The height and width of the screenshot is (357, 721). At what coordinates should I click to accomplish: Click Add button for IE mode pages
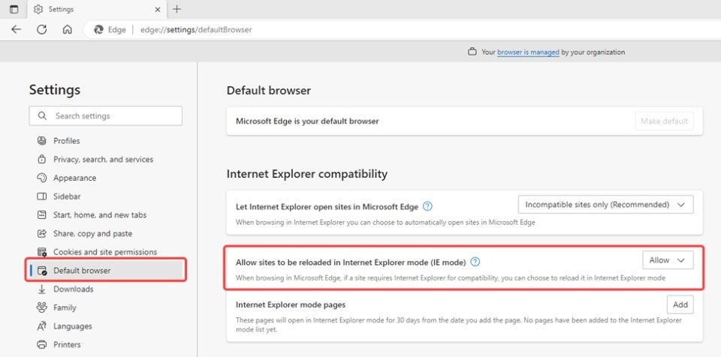[680, 304]
